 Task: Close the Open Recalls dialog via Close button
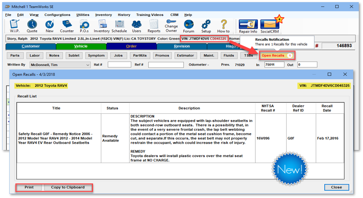(336, 187)
